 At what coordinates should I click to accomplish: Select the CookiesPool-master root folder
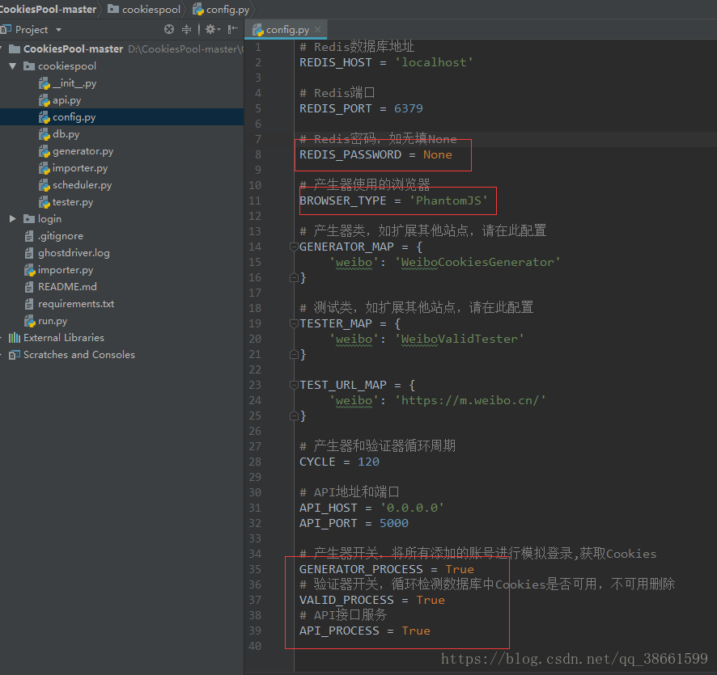click(x=73, y=49)
